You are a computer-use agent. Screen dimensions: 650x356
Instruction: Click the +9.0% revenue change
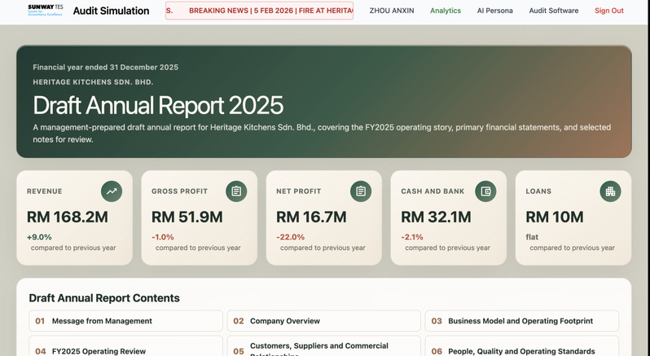pyautogui.click(x=39, y=237)
